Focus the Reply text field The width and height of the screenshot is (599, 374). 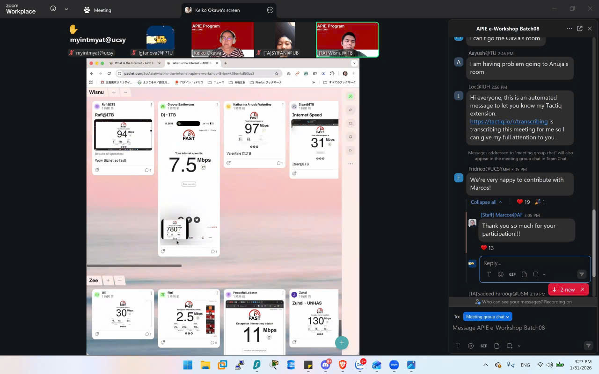[x=534, y=263]
